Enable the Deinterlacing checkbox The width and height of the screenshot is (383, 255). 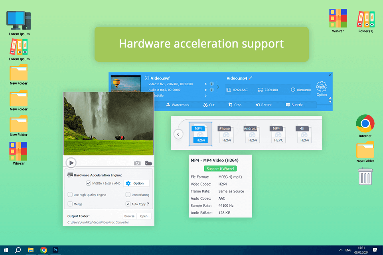(128, 194)
